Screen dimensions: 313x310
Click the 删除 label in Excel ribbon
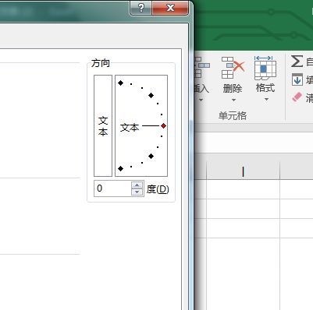233,89
